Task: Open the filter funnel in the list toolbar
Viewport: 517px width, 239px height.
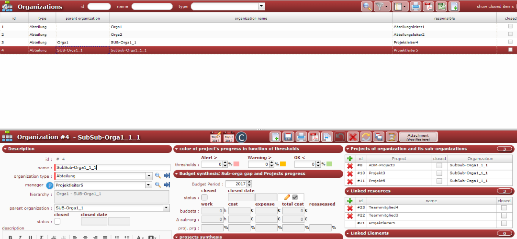Action: coord(380,6)
